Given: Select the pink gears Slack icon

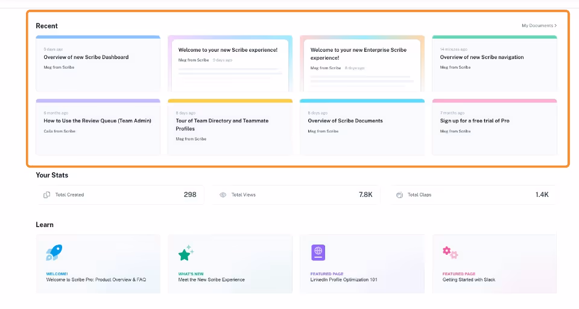Looking at the screenshot, I should tap(450, 252).
